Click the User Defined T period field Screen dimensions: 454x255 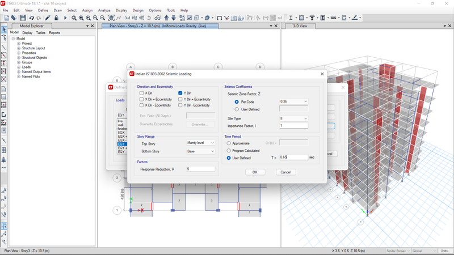293,157
